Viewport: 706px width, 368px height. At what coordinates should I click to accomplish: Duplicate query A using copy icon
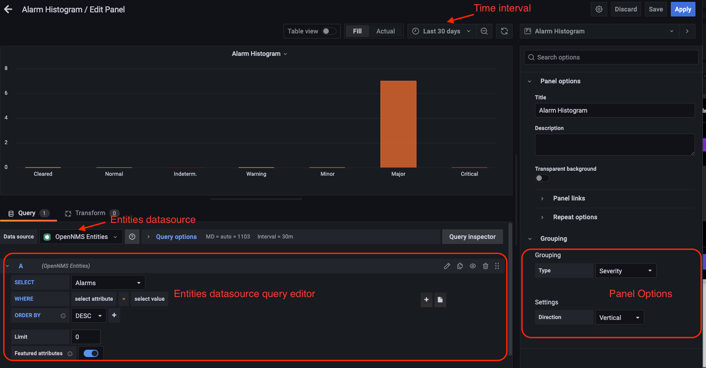click(460, 265)
